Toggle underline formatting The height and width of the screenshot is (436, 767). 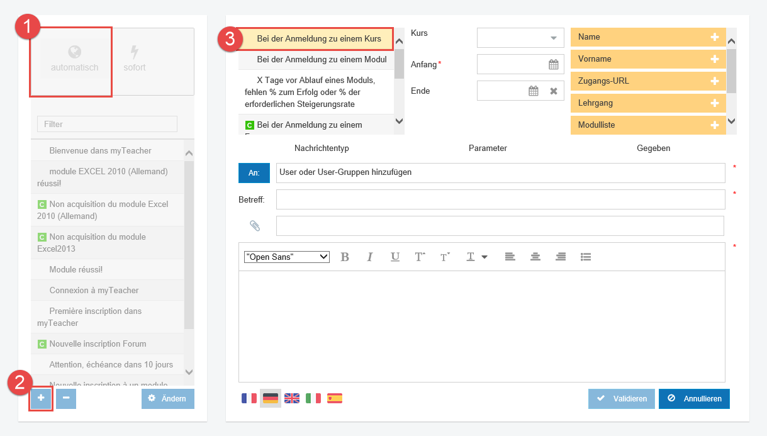pyautogui.click(x=395, y=257)
